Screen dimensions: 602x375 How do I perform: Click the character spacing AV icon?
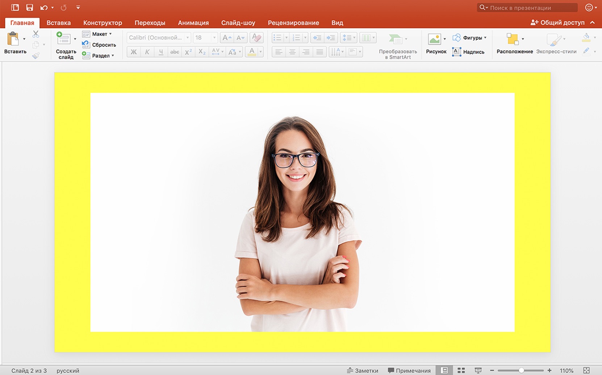pyautogui.click(x=216, y=52)
